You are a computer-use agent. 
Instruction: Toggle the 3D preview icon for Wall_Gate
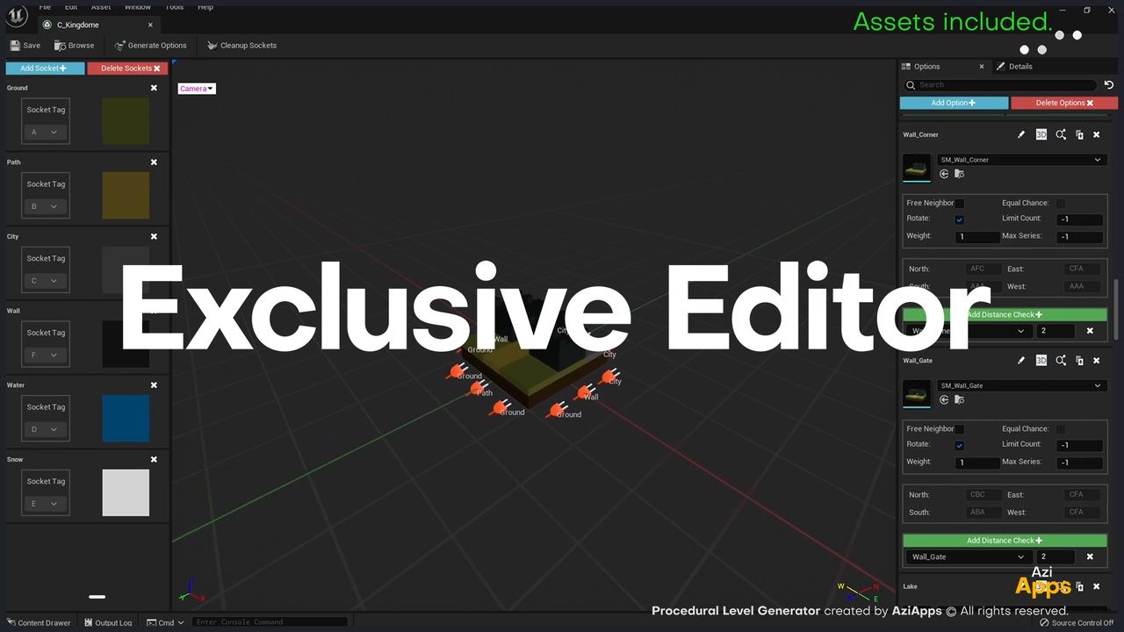(x=1041, y=361)
